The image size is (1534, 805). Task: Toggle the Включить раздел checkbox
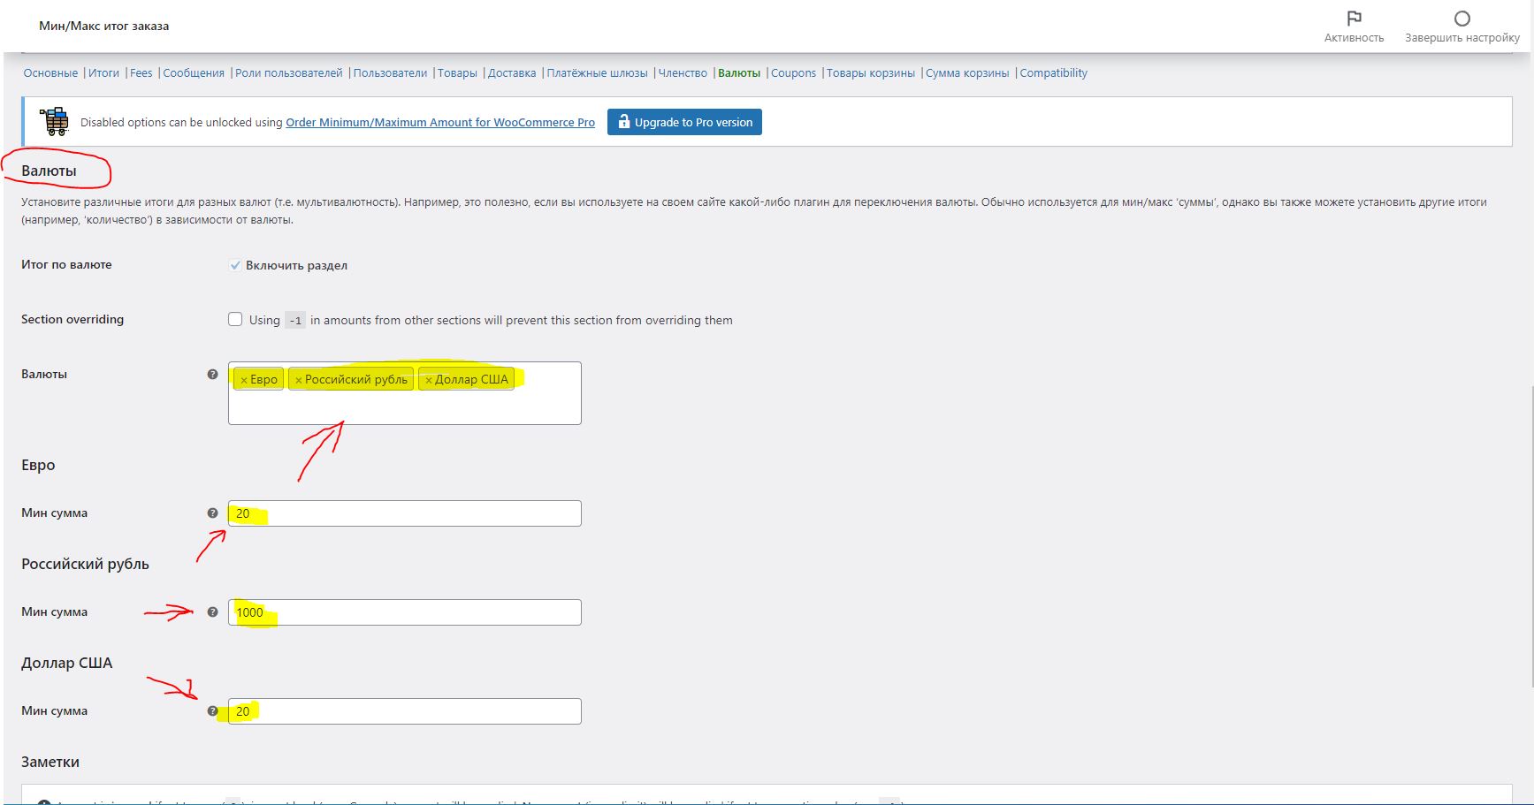click(x=235, y=265)
